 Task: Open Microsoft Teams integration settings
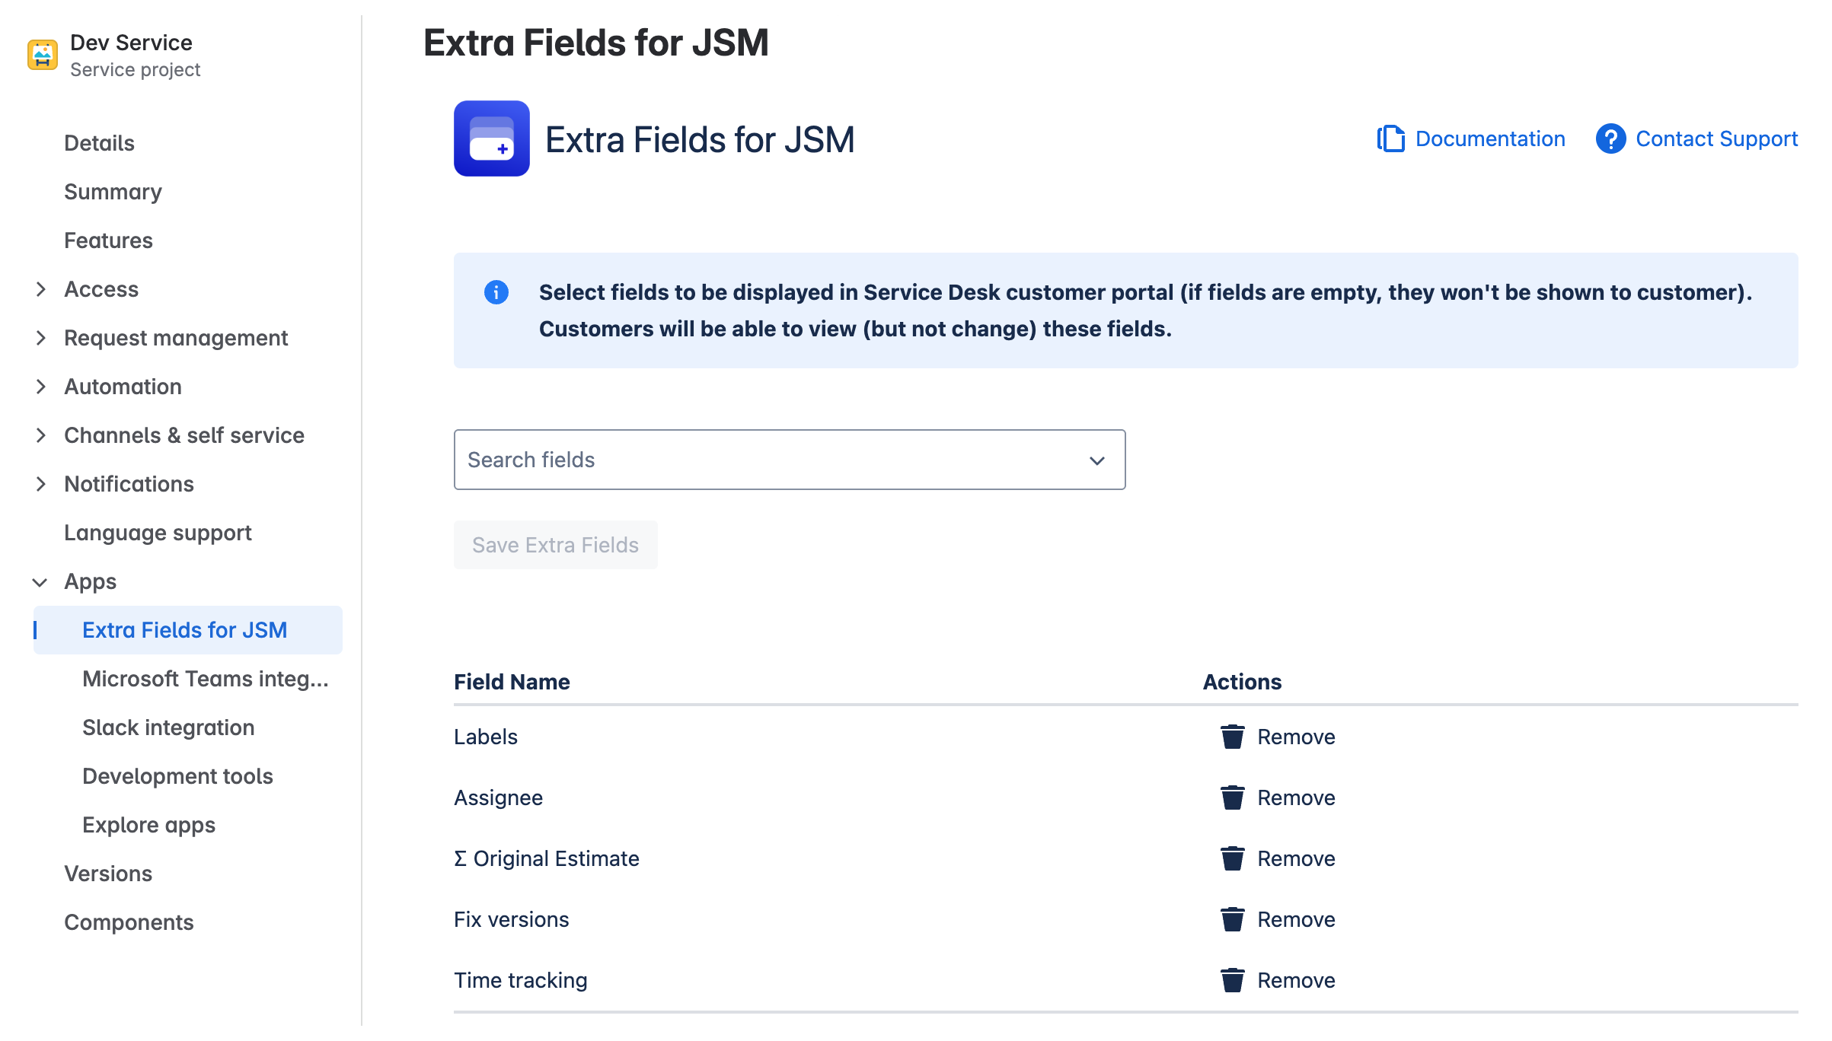pyautogui.click(x=206, y=679)
